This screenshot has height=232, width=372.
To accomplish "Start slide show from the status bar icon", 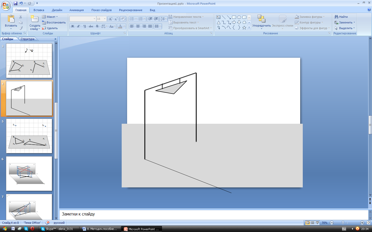I will coord(317,223).
